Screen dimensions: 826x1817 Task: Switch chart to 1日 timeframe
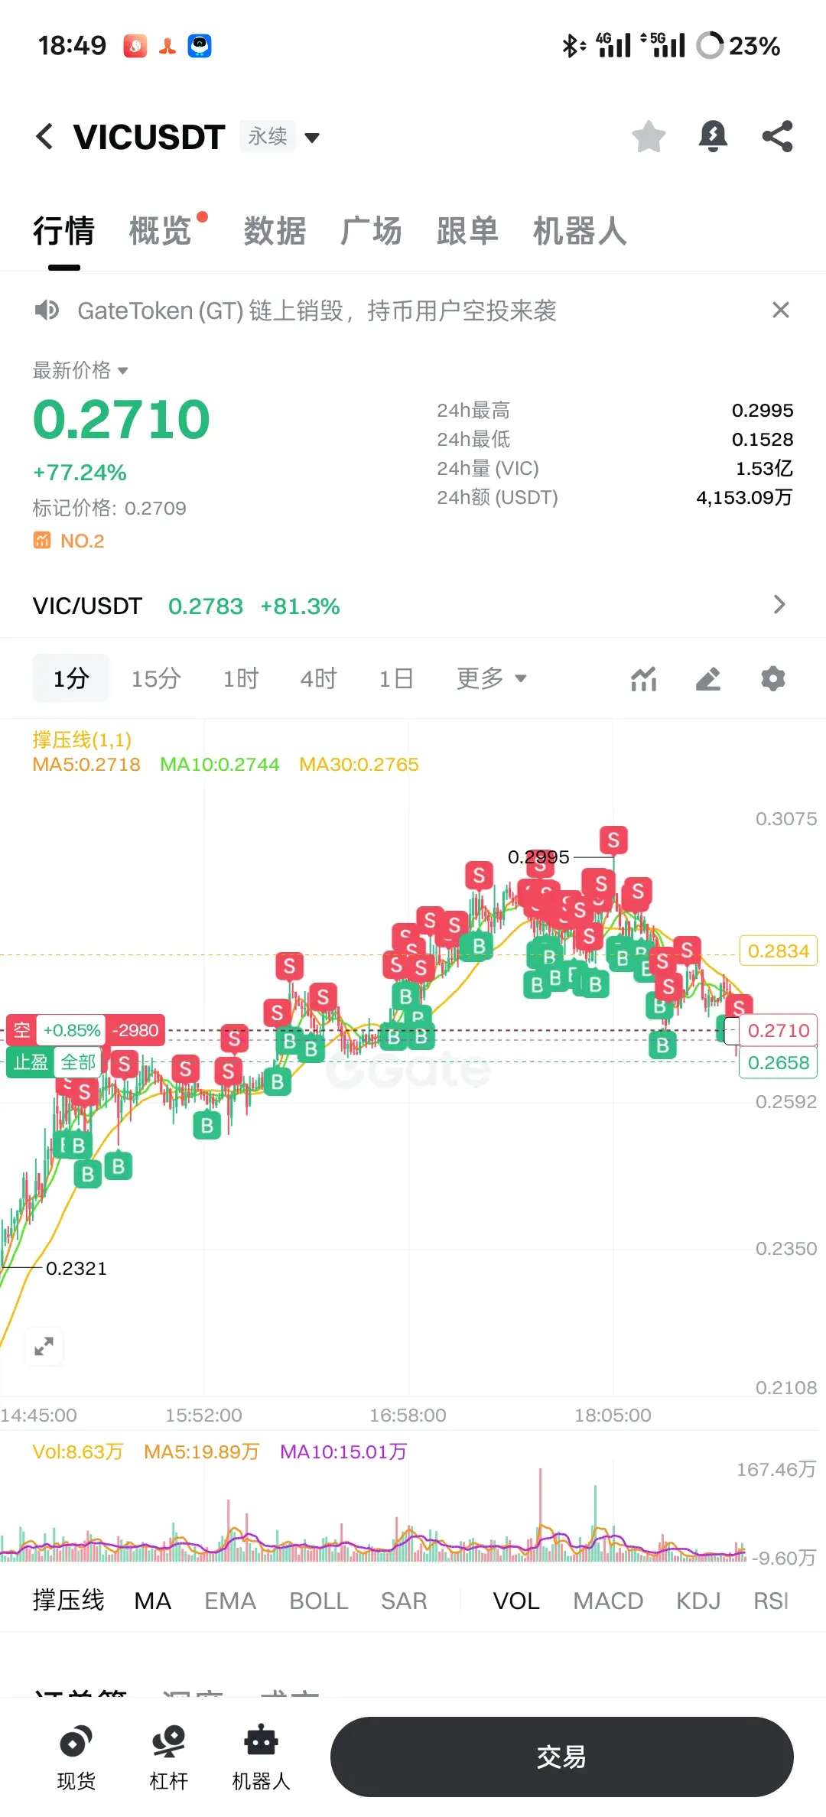coord(396,678)
